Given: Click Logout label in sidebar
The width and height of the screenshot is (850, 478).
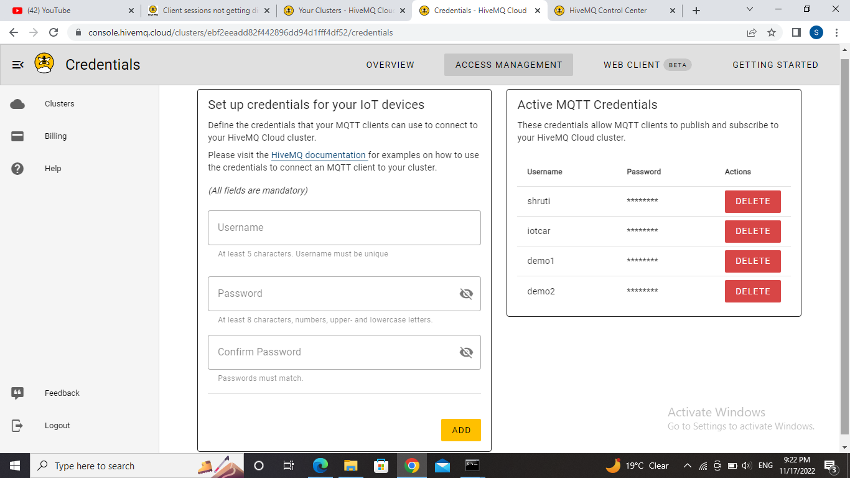Looking at the screenshot, I should 57,426.
